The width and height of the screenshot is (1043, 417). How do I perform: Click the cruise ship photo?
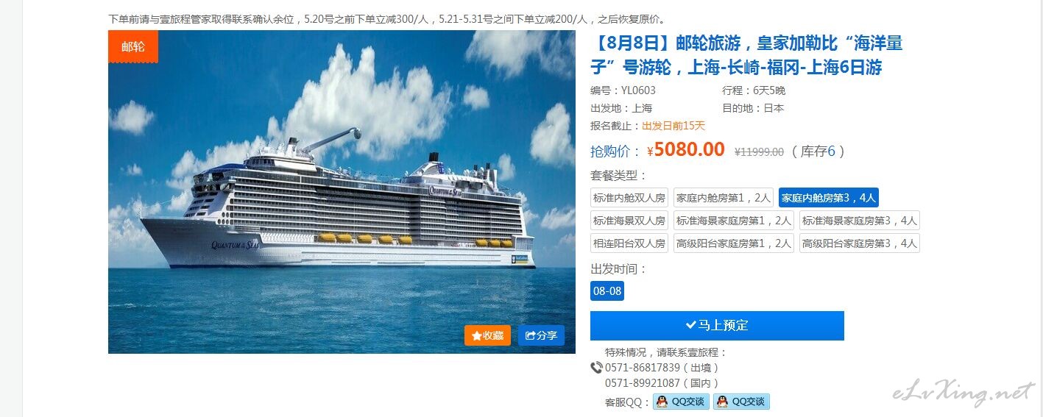(342, 192)
